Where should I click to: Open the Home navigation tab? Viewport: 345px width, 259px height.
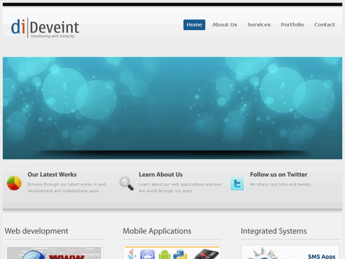point(194,25)
